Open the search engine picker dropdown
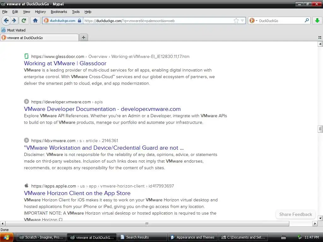The image size is (323, 242). (253, 20)
